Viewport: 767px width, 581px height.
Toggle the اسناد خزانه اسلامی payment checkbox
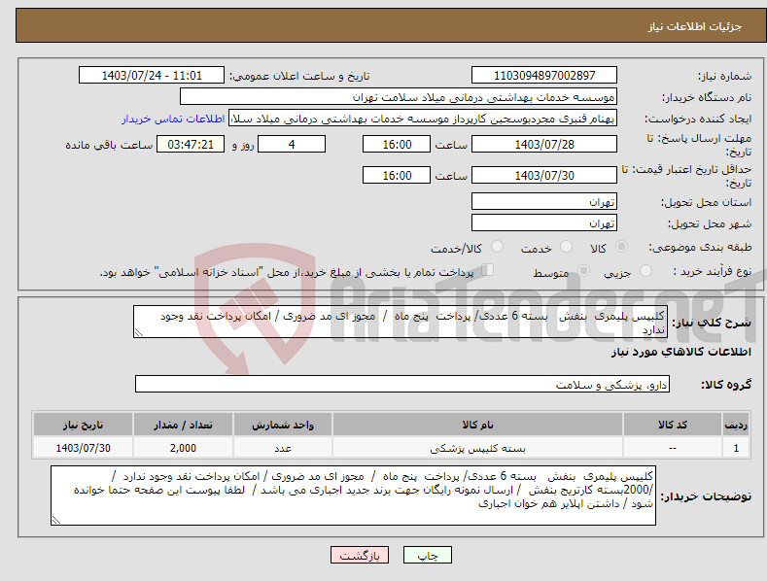487,270
